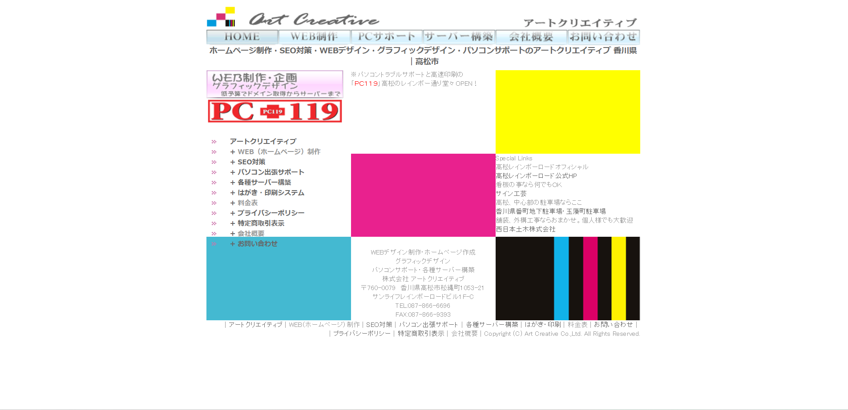The height and width of the screenshot is (410, 848).
Task: Open the PC119 red banner
Action: point(275,111)
